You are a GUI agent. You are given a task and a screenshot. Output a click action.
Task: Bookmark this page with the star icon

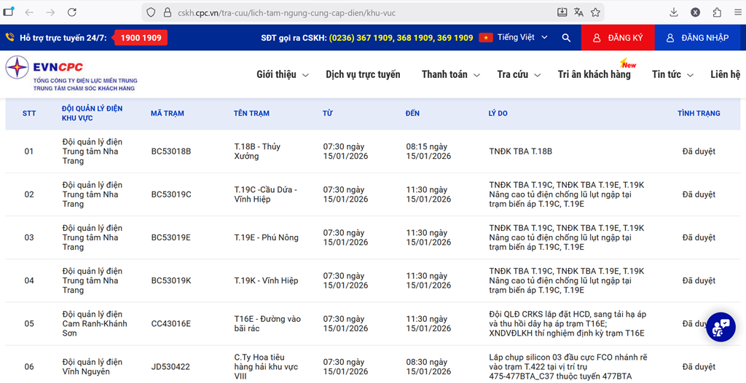click(595, 12)
